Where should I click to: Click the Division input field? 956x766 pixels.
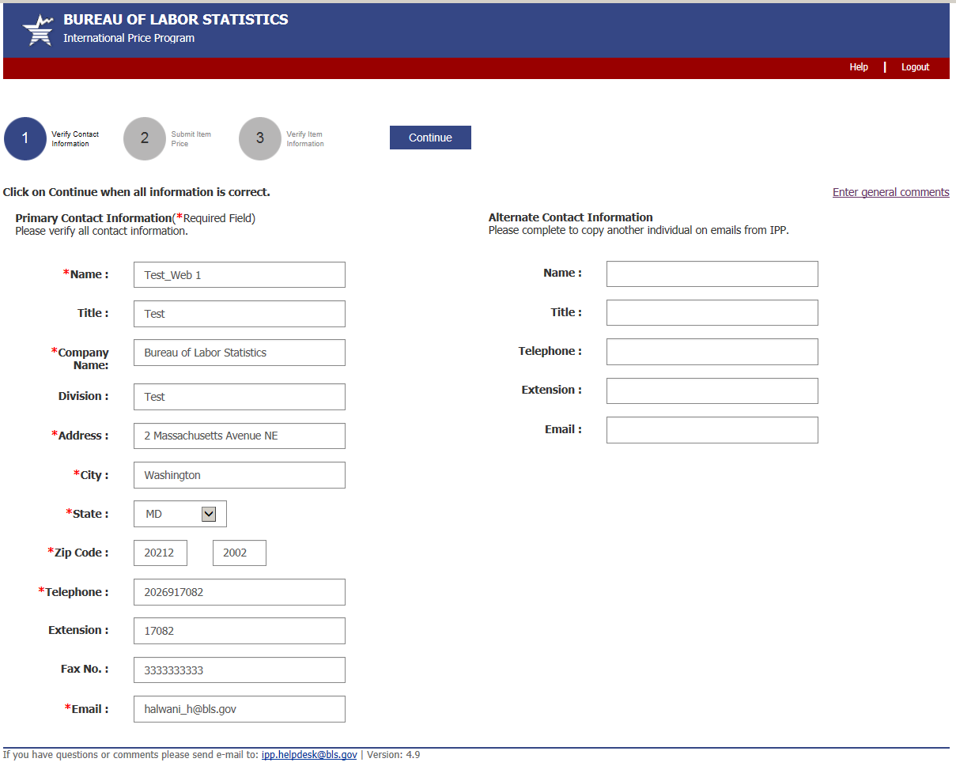[240, 397]
